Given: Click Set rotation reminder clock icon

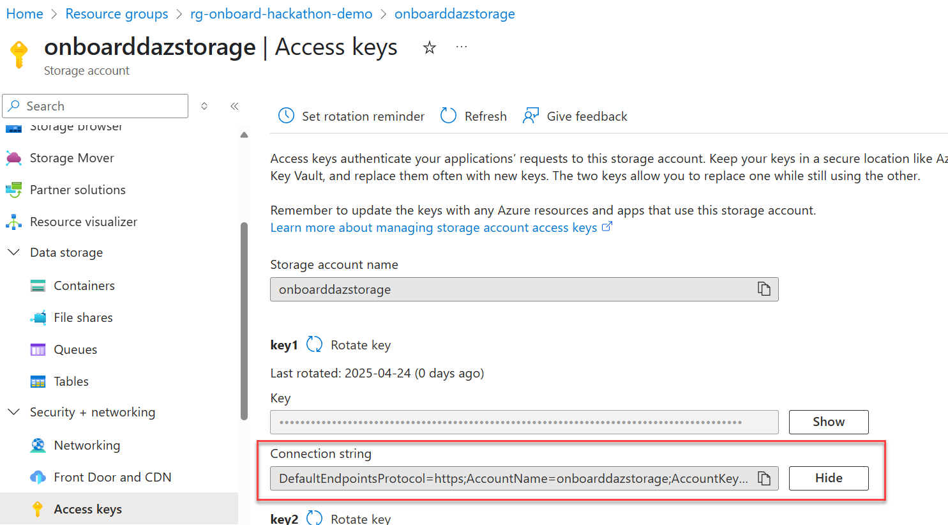Looking at the screenshot, I should point(286,116).
